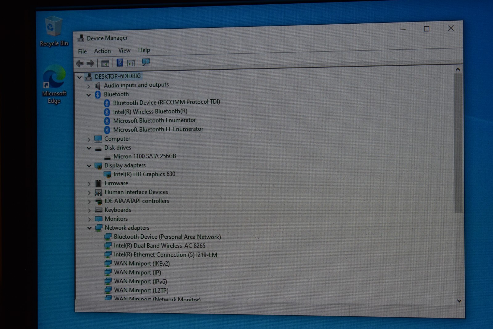Select the Disk drives category label
The width and height of the screenshot is (493, 329).
(118, 148)
